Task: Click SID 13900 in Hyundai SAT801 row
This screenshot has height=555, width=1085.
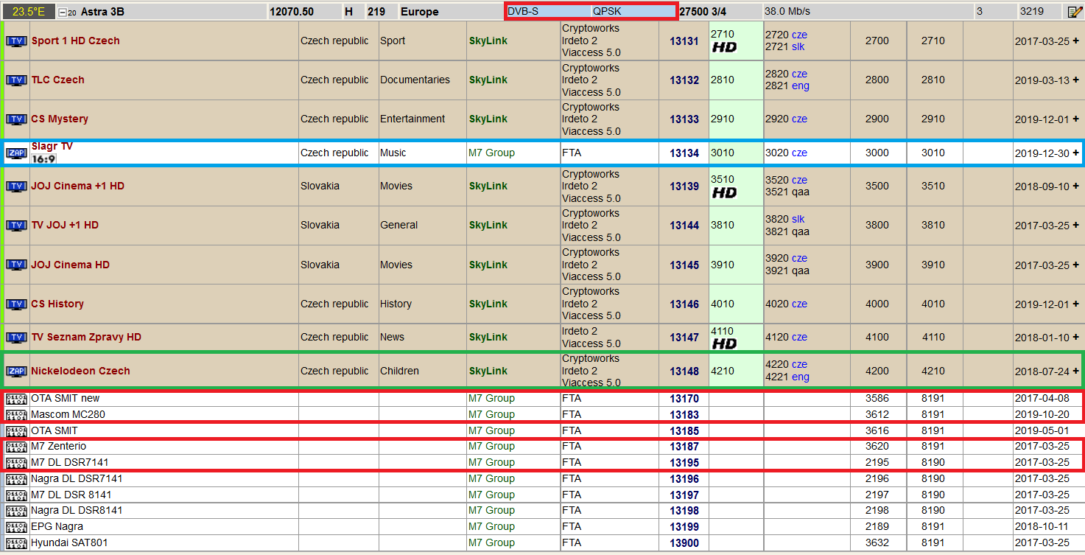Action: pos(684,543)
